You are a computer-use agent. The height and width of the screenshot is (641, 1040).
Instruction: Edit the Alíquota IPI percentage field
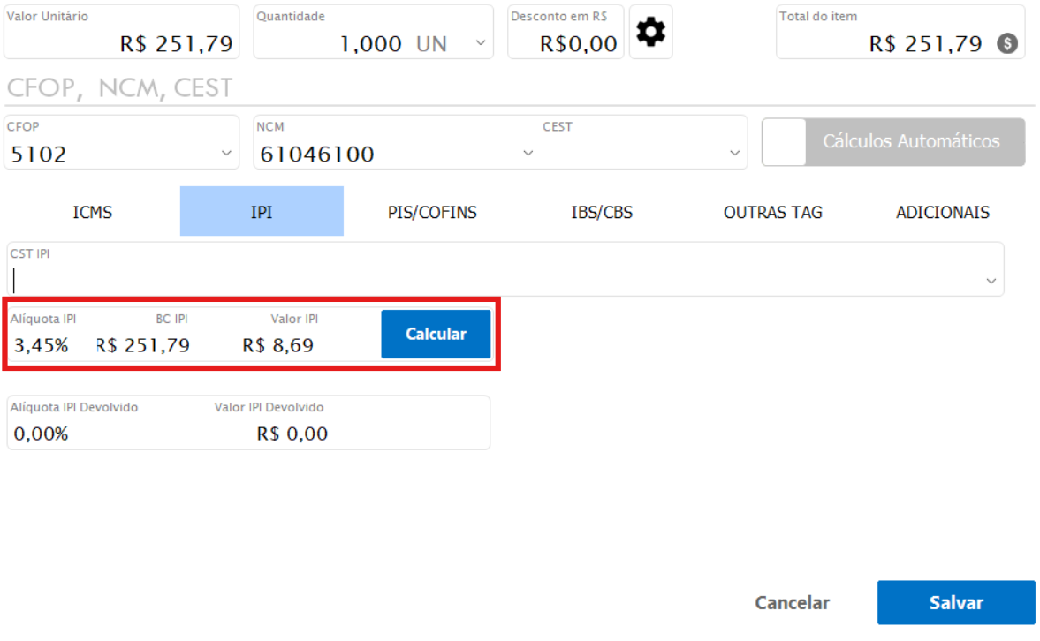[x=42, y=345]
